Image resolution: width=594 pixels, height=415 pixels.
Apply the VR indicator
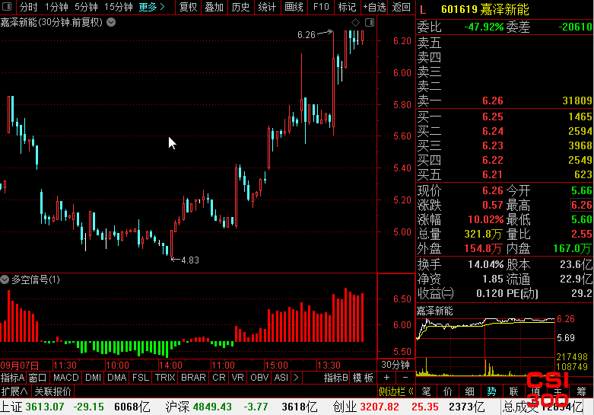pos(237,378)
